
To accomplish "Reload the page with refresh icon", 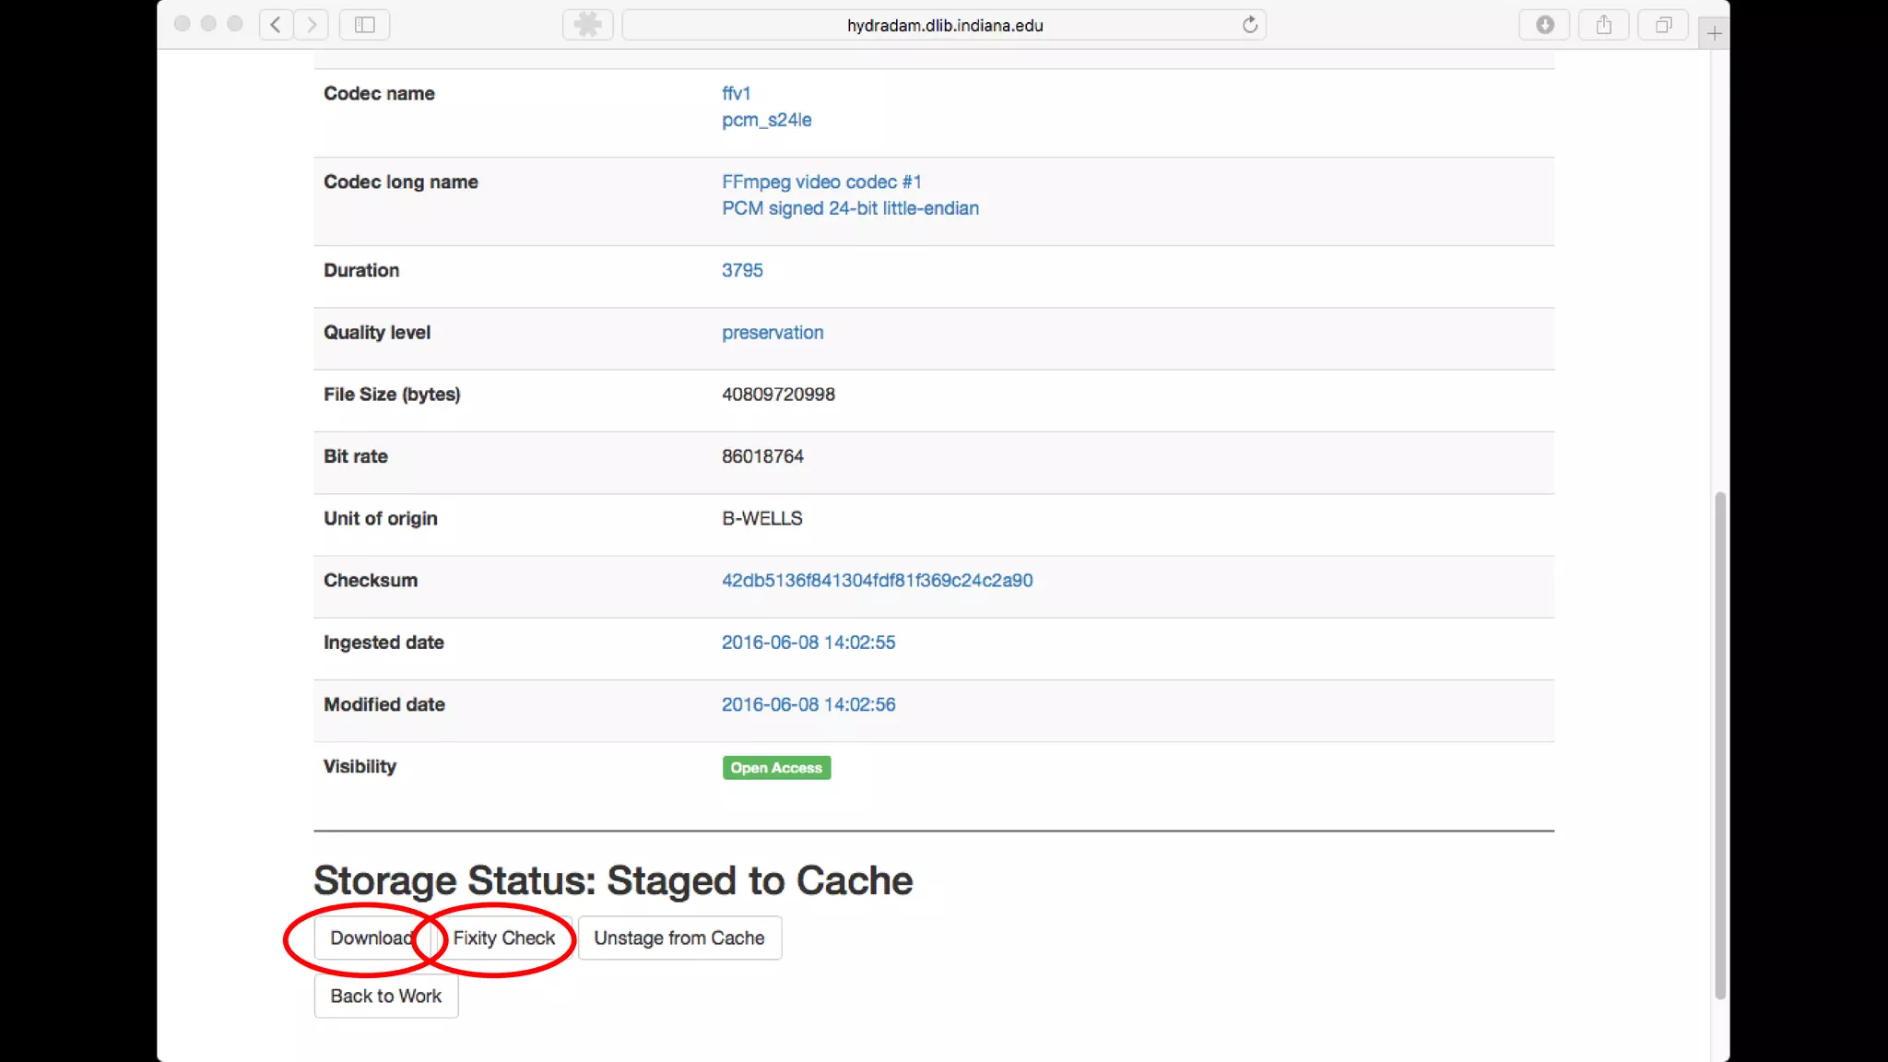I will tap(1249, 25).
